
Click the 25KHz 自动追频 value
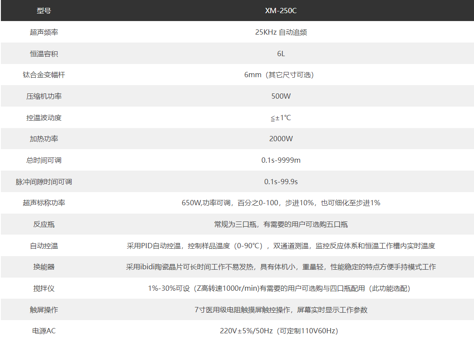tap(281, 32)
